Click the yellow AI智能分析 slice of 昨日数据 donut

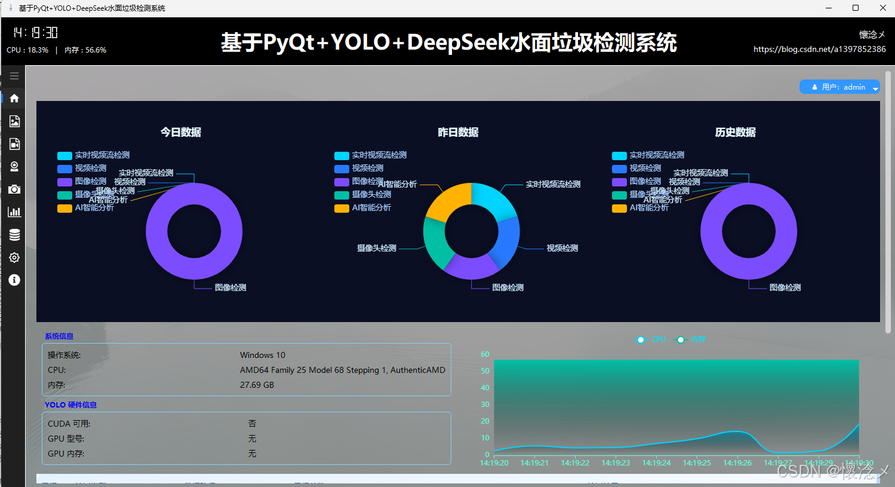[x=448, y=202]
